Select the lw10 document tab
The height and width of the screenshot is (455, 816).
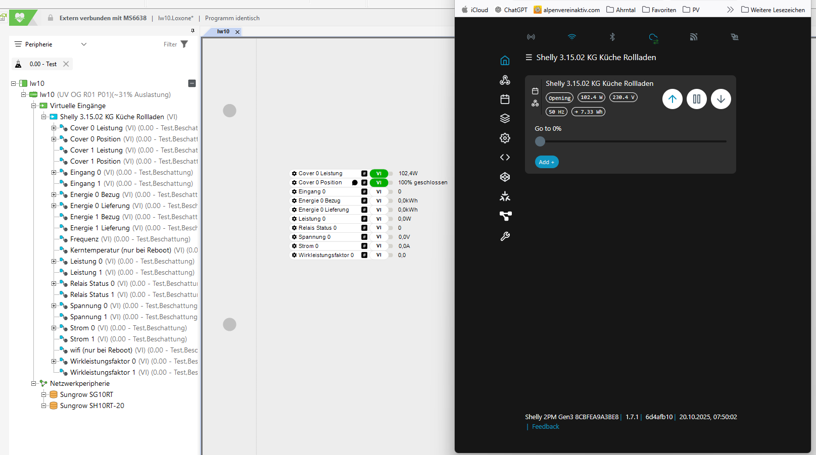[223, 31]
